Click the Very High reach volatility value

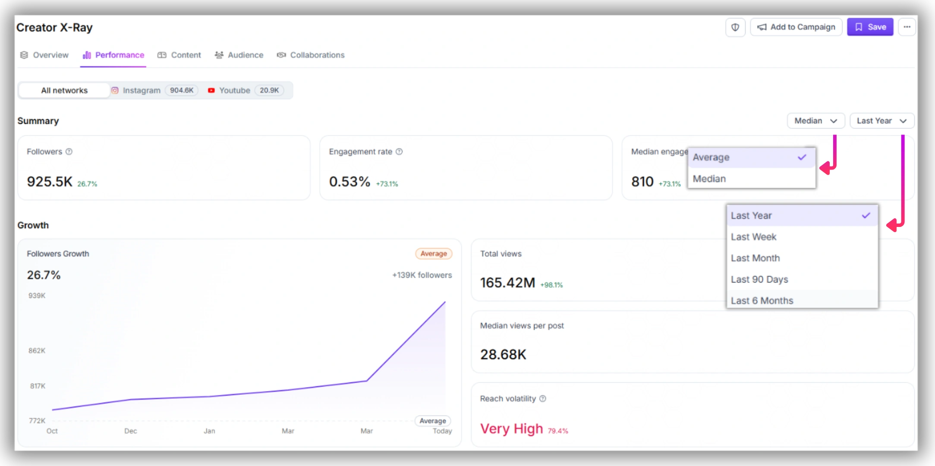click(511, 428)
